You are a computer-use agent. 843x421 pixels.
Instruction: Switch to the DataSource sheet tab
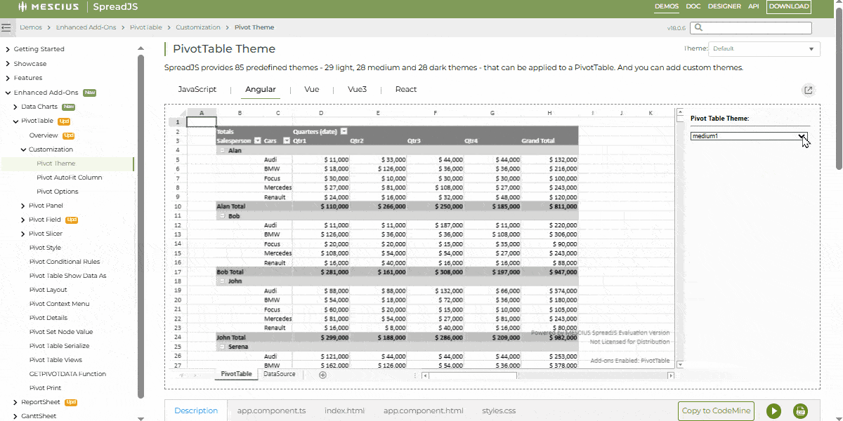tap(279, 375)
